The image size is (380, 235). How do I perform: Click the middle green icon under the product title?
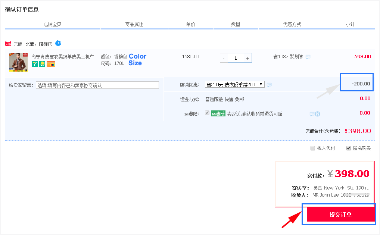(x=42, y=64)
